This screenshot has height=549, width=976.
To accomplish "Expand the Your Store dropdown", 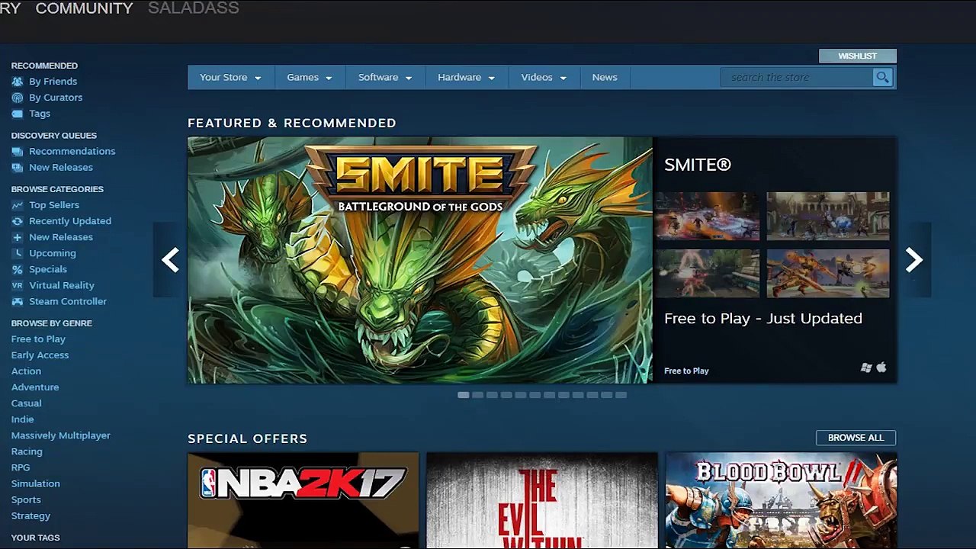I will [x=230, y=77].
